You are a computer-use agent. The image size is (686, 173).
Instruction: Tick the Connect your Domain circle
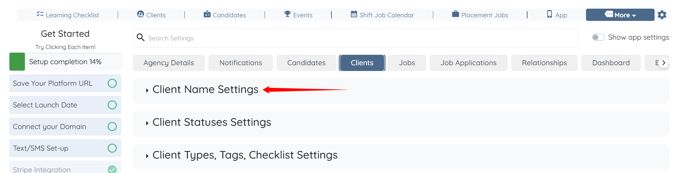pyautogui.click(x=112, y=127)
